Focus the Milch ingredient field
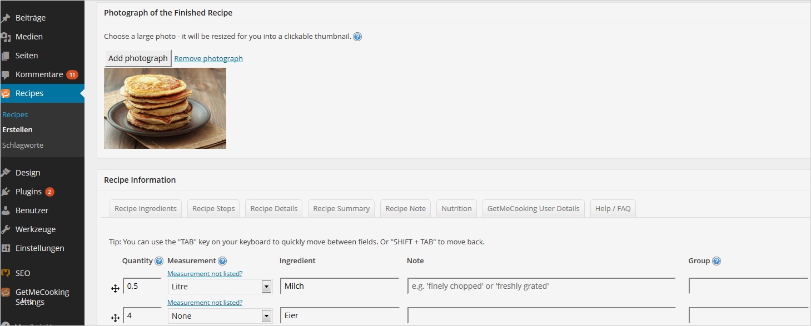 tap(340, 286)
